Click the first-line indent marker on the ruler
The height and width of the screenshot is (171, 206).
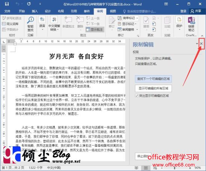[x=21, y=40]
